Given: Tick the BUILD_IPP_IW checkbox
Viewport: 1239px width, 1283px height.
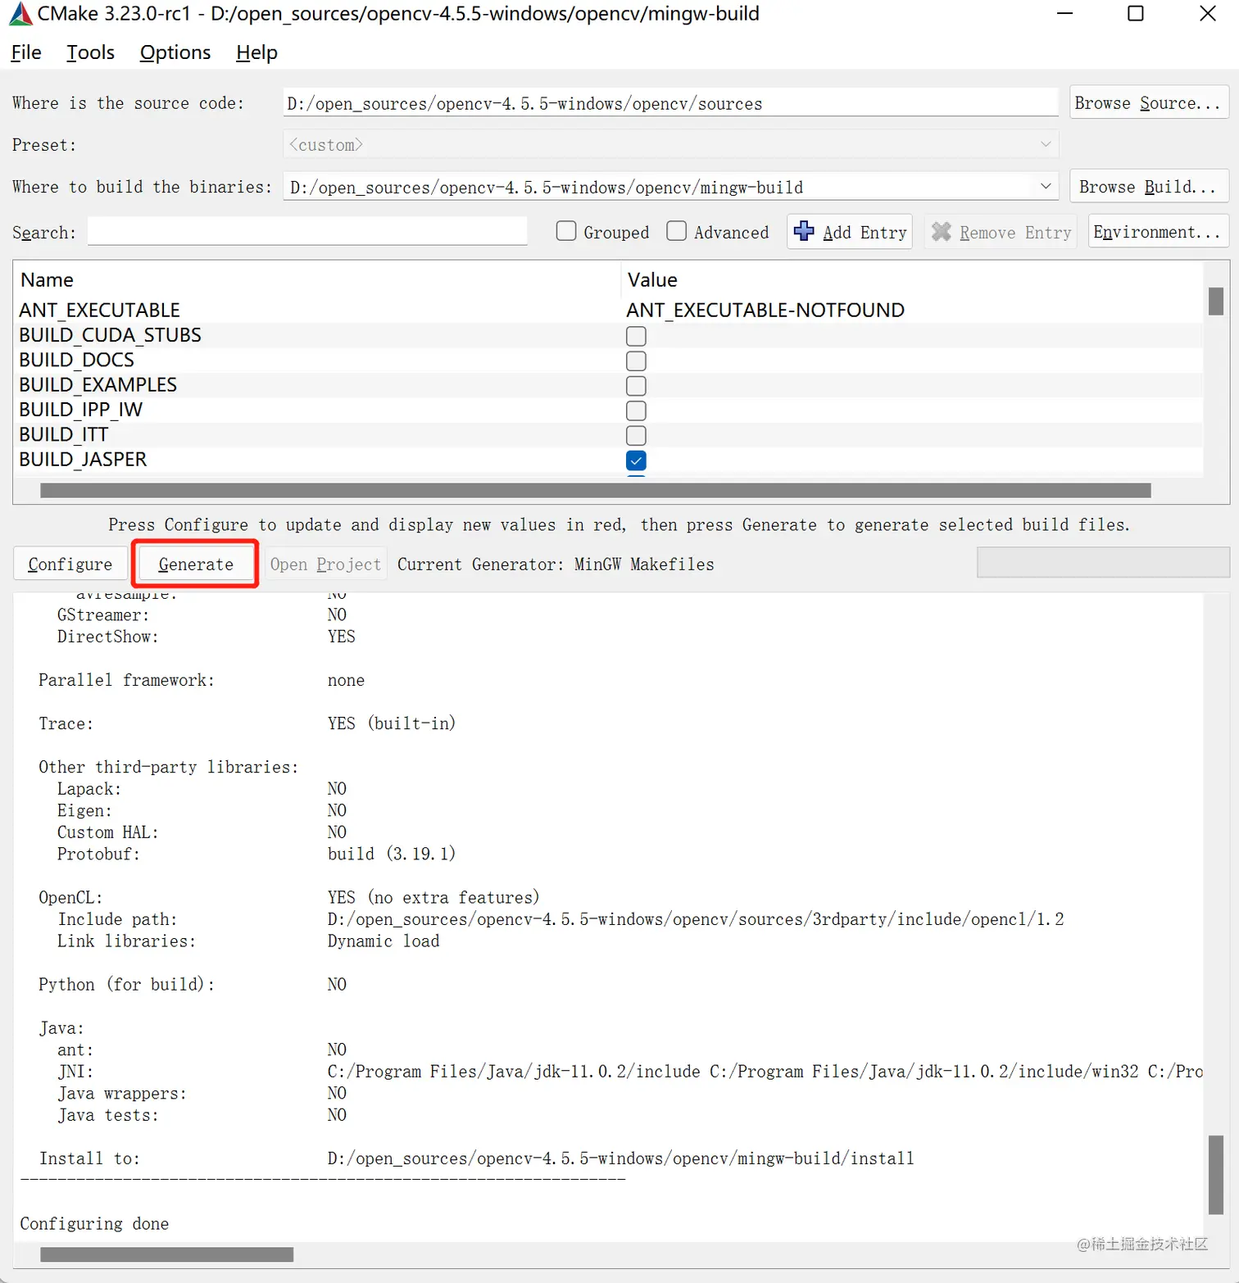Looking at the screenshot, I should point(636,410).
